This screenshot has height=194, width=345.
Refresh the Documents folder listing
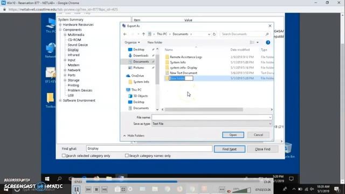(x=215, y=34)
